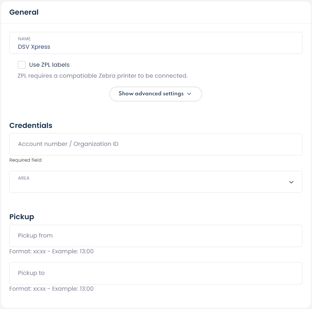Image resolution: width=312 pixels, height=309 pixels.
Task: Click the Pickup section heading
Action: point(22,217)
